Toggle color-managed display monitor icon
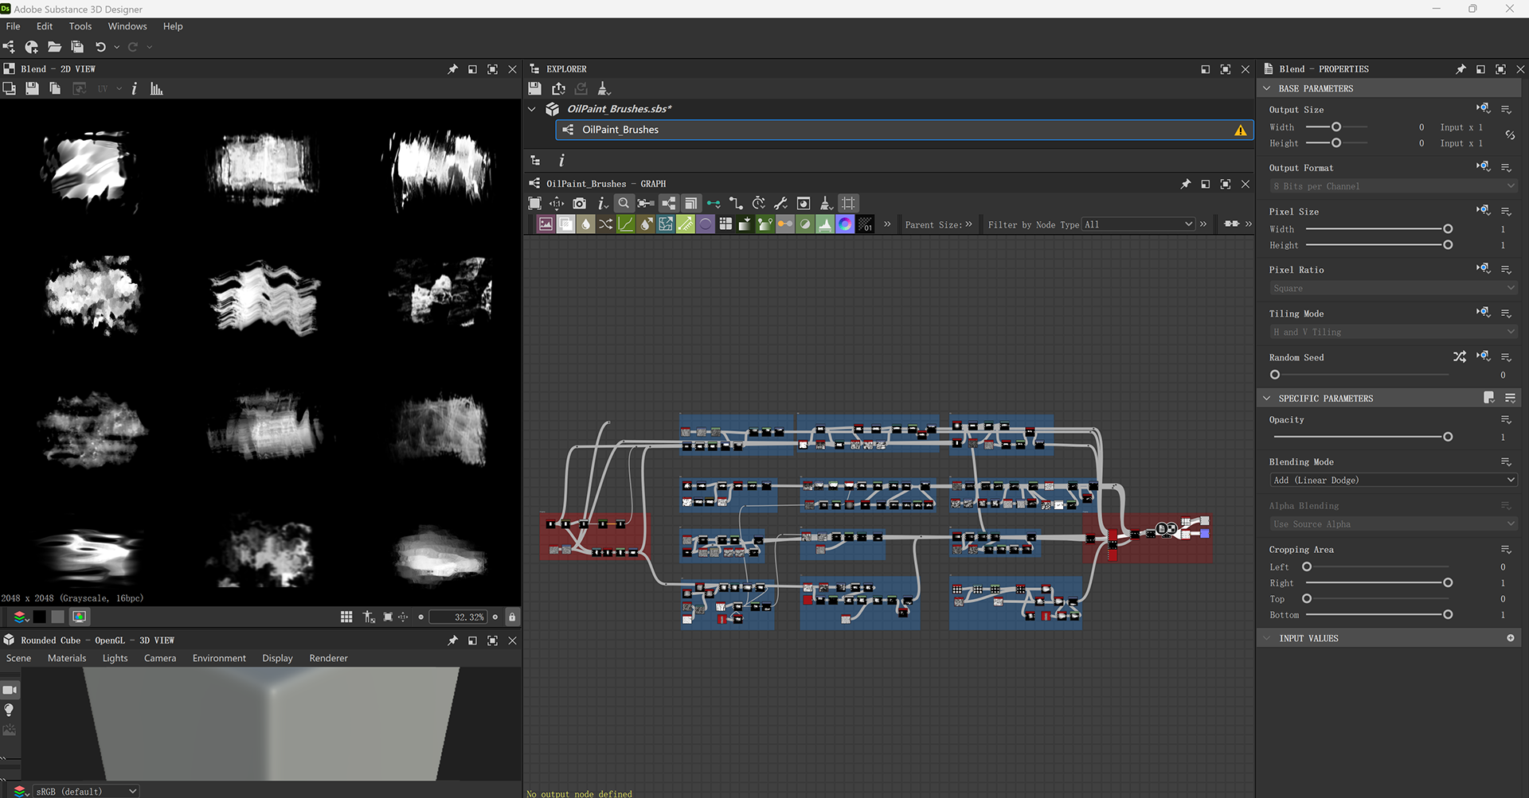 click(79, 617)
